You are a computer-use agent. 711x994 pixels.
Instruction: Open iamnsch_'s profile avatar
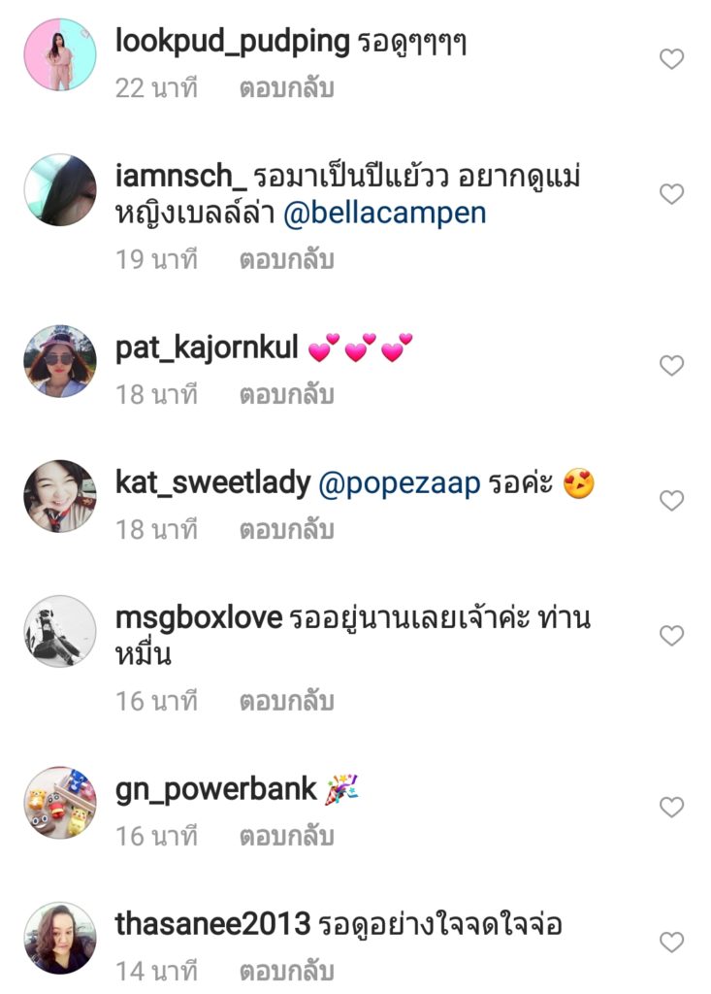60,189
